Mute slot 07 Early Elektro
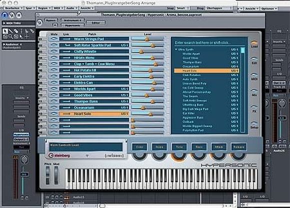The height and width of the screenshot is (208, 290). (54, 76)
